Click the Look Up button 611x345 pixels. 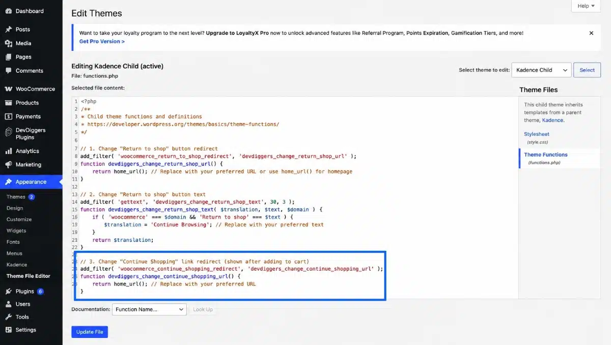click(203, 309)
